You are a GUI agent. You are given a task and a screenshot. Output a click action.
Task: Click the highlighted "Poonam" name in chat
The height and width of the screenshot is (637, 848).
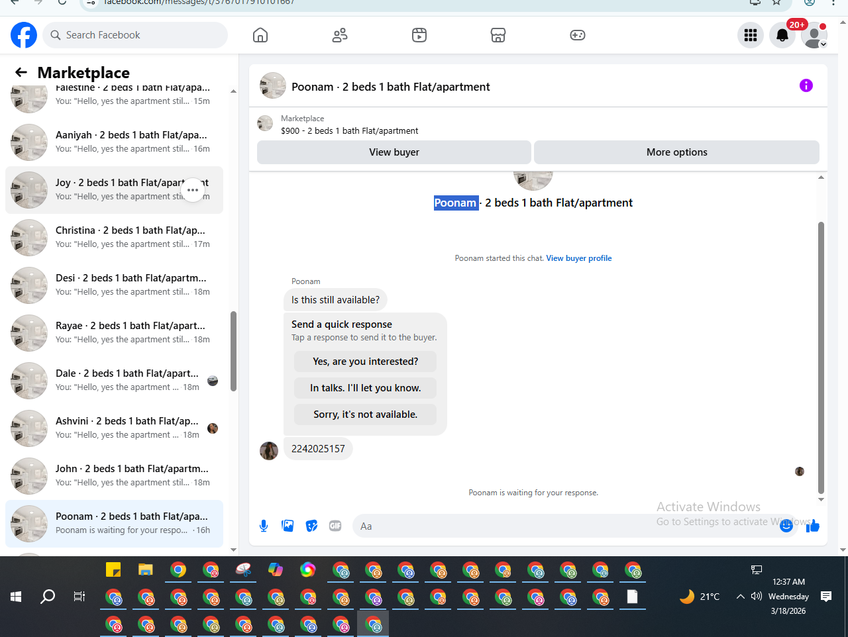[x=456, y=203]
